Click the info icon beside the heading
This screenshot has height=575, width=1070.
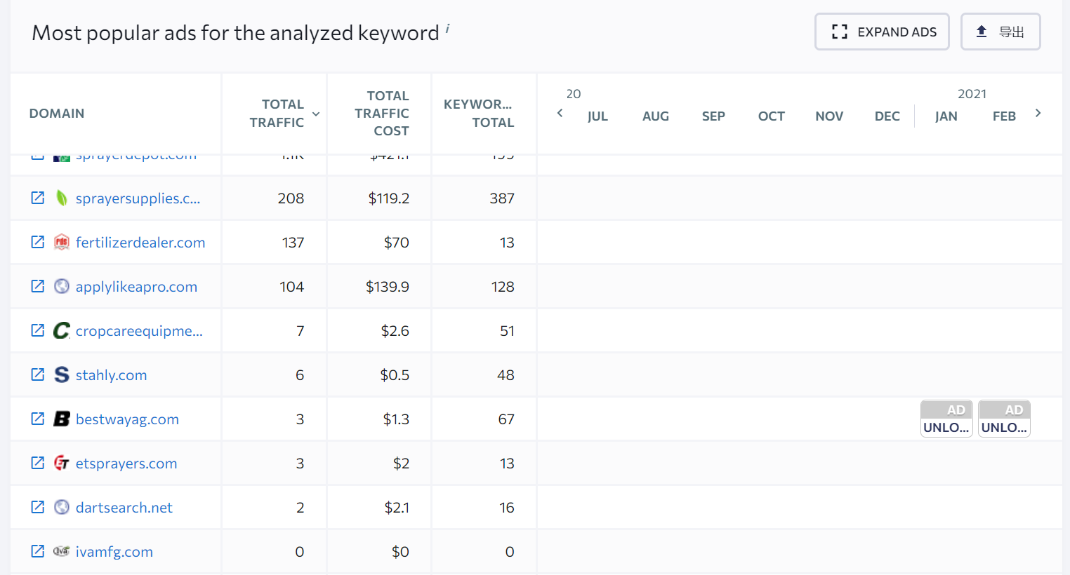(447, 29)
